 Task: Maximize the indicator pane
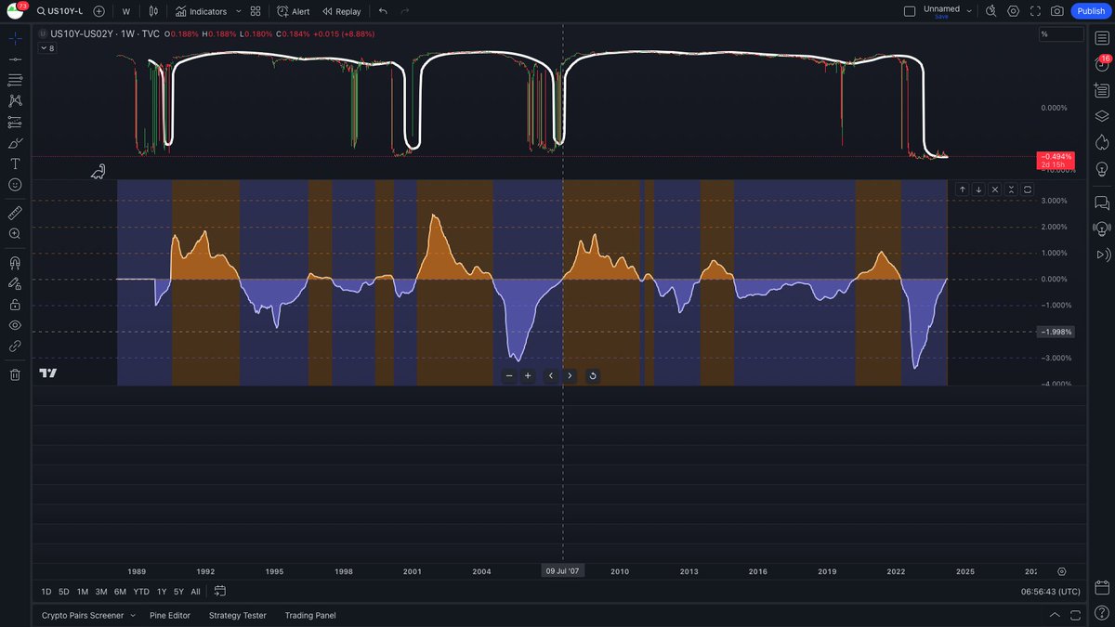pyautogui.click(x=1028, y=189)
